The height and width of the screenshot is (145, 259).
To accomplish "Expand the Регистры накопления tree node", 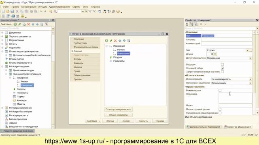I will (x=2, y=108).
